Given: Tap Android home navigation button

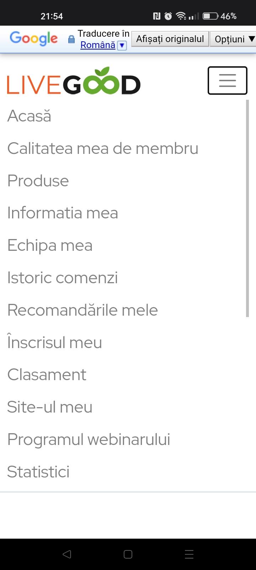Looking at the screenshot, I should point(128,554).
